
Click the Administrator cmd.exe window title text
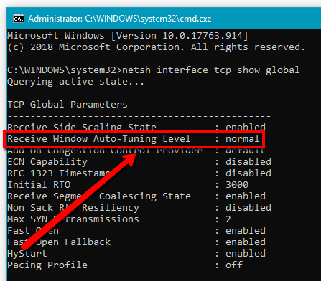(x=120, y=19)
